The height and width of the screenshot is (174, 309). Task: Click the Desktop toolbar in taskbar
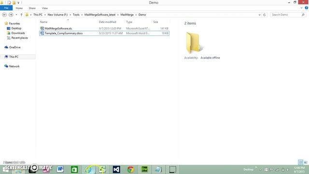[248, 170]
